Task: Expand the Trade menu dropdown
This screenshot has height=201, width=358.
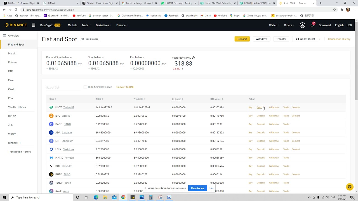Action: 86,25
